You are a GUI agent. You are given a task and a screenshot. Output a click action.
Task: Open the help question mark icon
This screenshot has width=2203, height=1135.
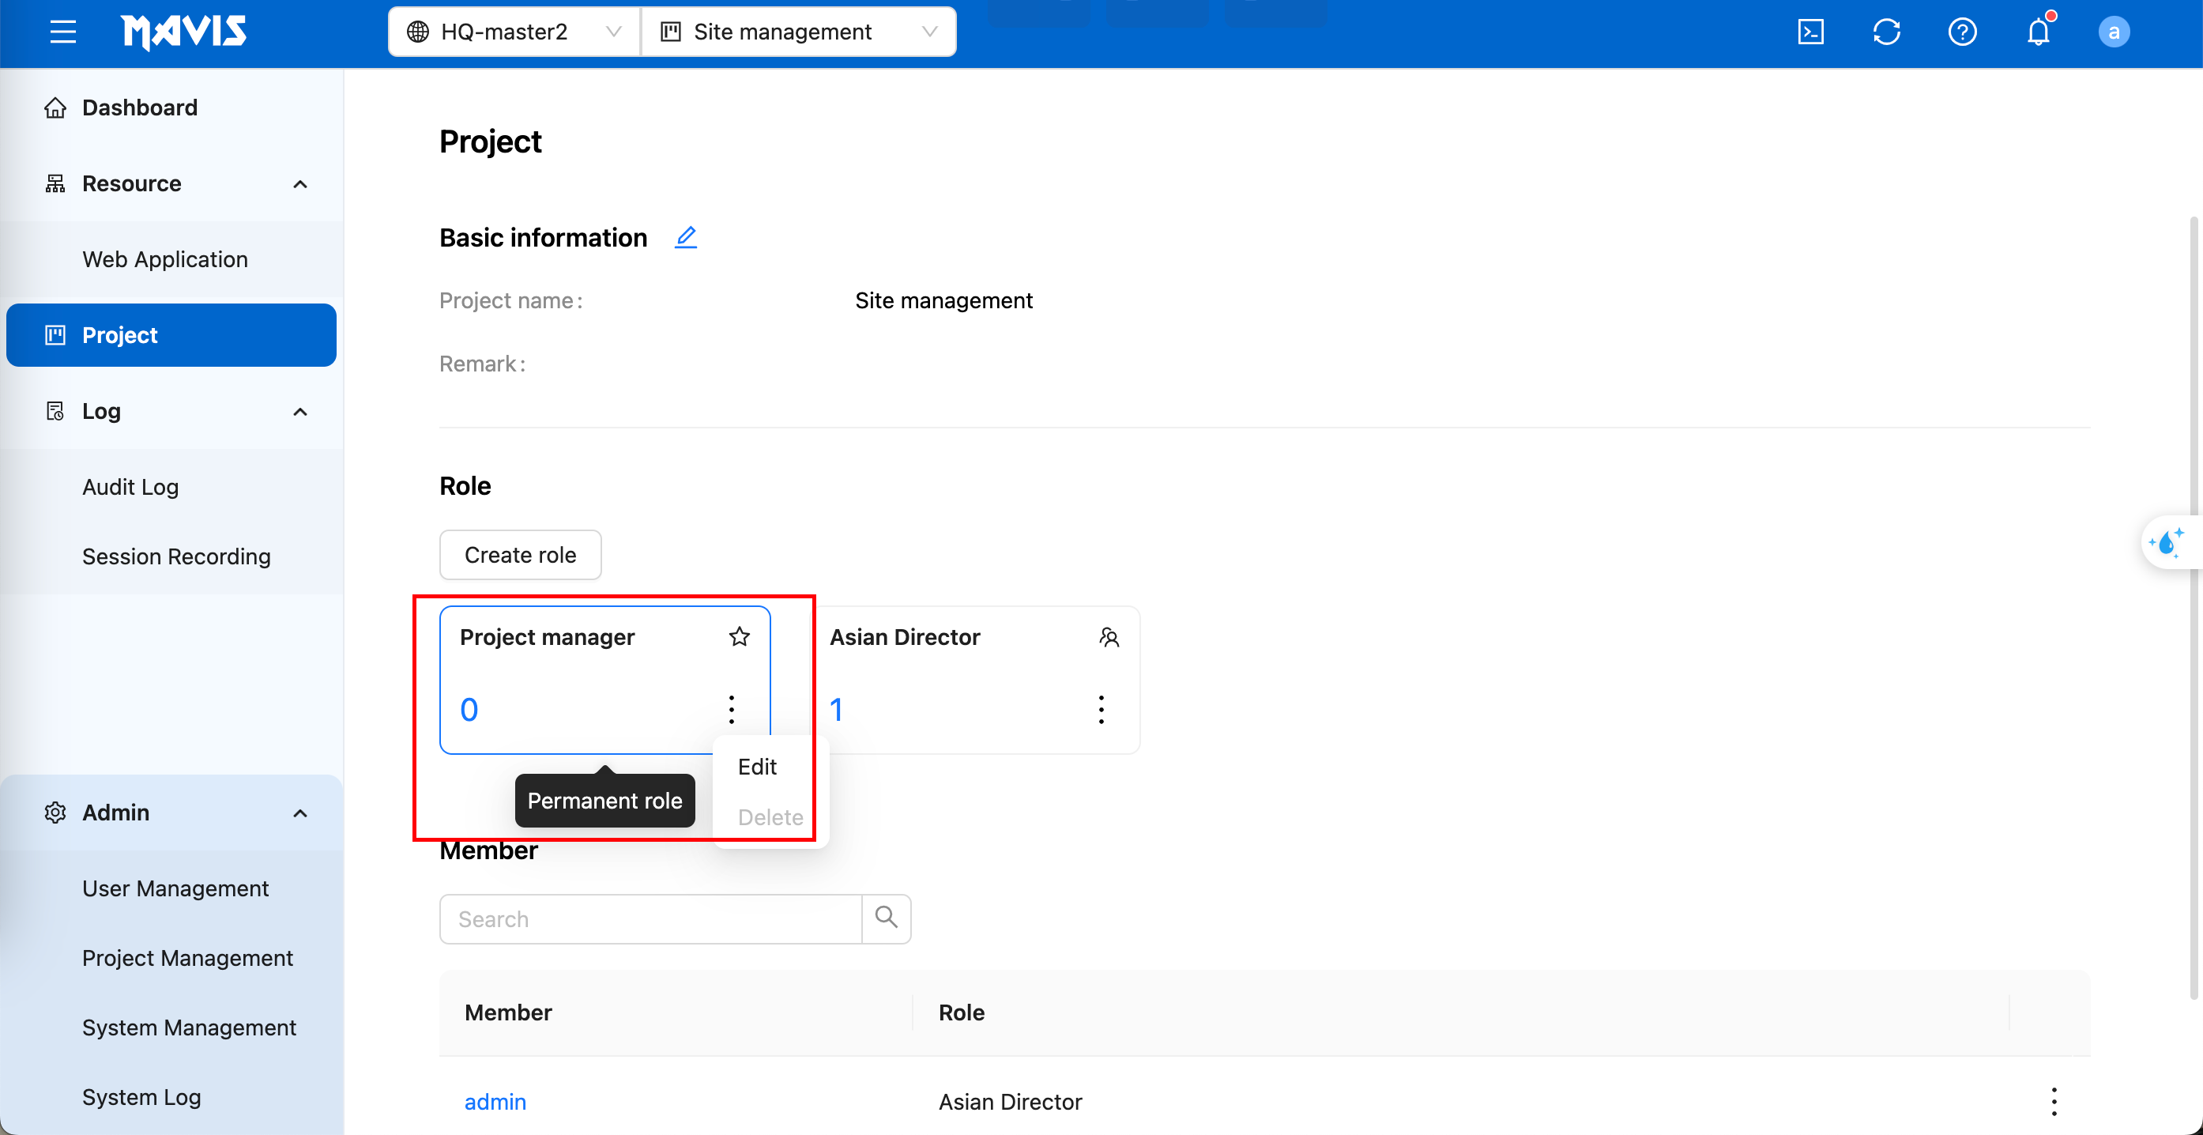click(x=1962, y=32)
